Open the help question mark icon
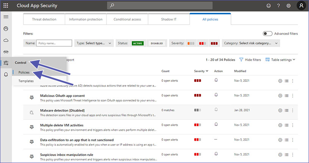 click(x=278, y=6)
